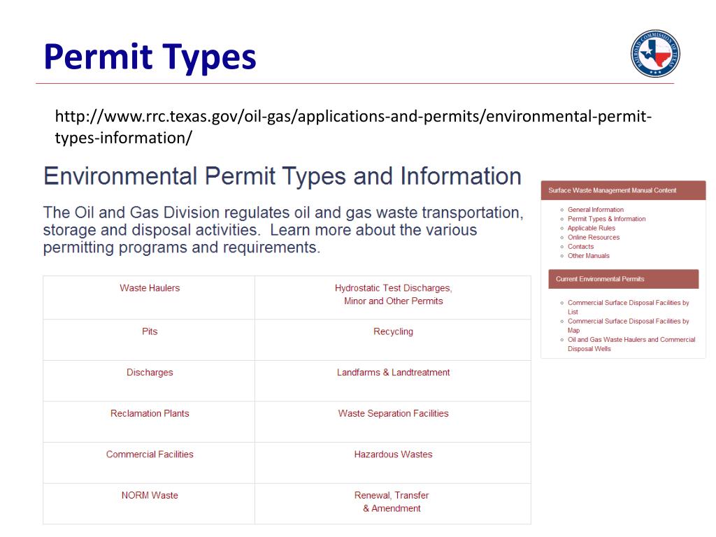Click Current Environmental Permits header
Image resolution: width=716 pixels, height=537 pixels.
tap(623, 279)
